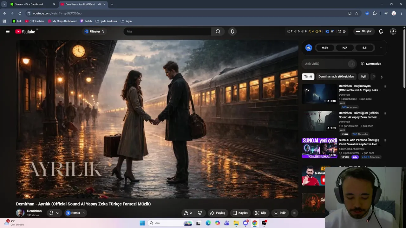
Task: Start voice search with microphone icon
Action: 232,31
